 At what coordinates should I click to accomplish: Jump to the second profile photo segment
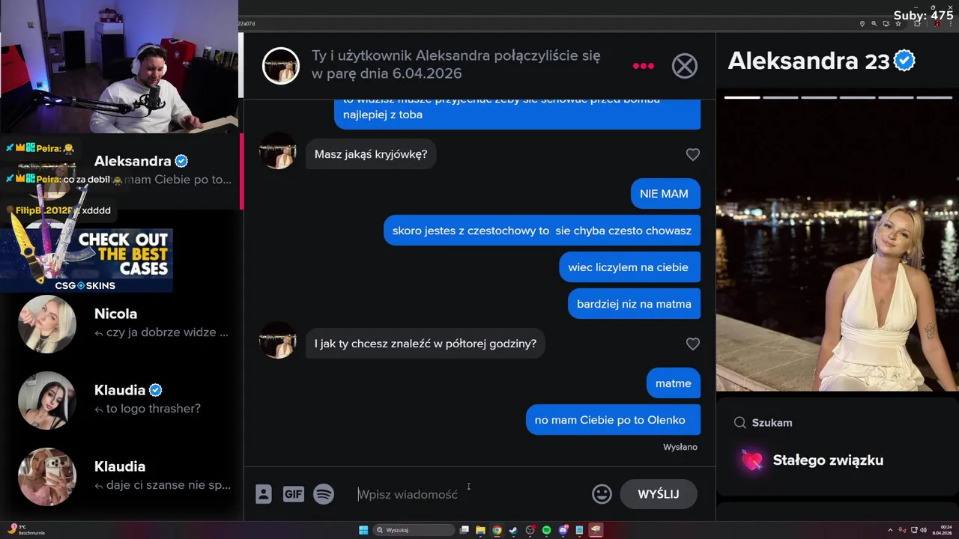[780, 97]
